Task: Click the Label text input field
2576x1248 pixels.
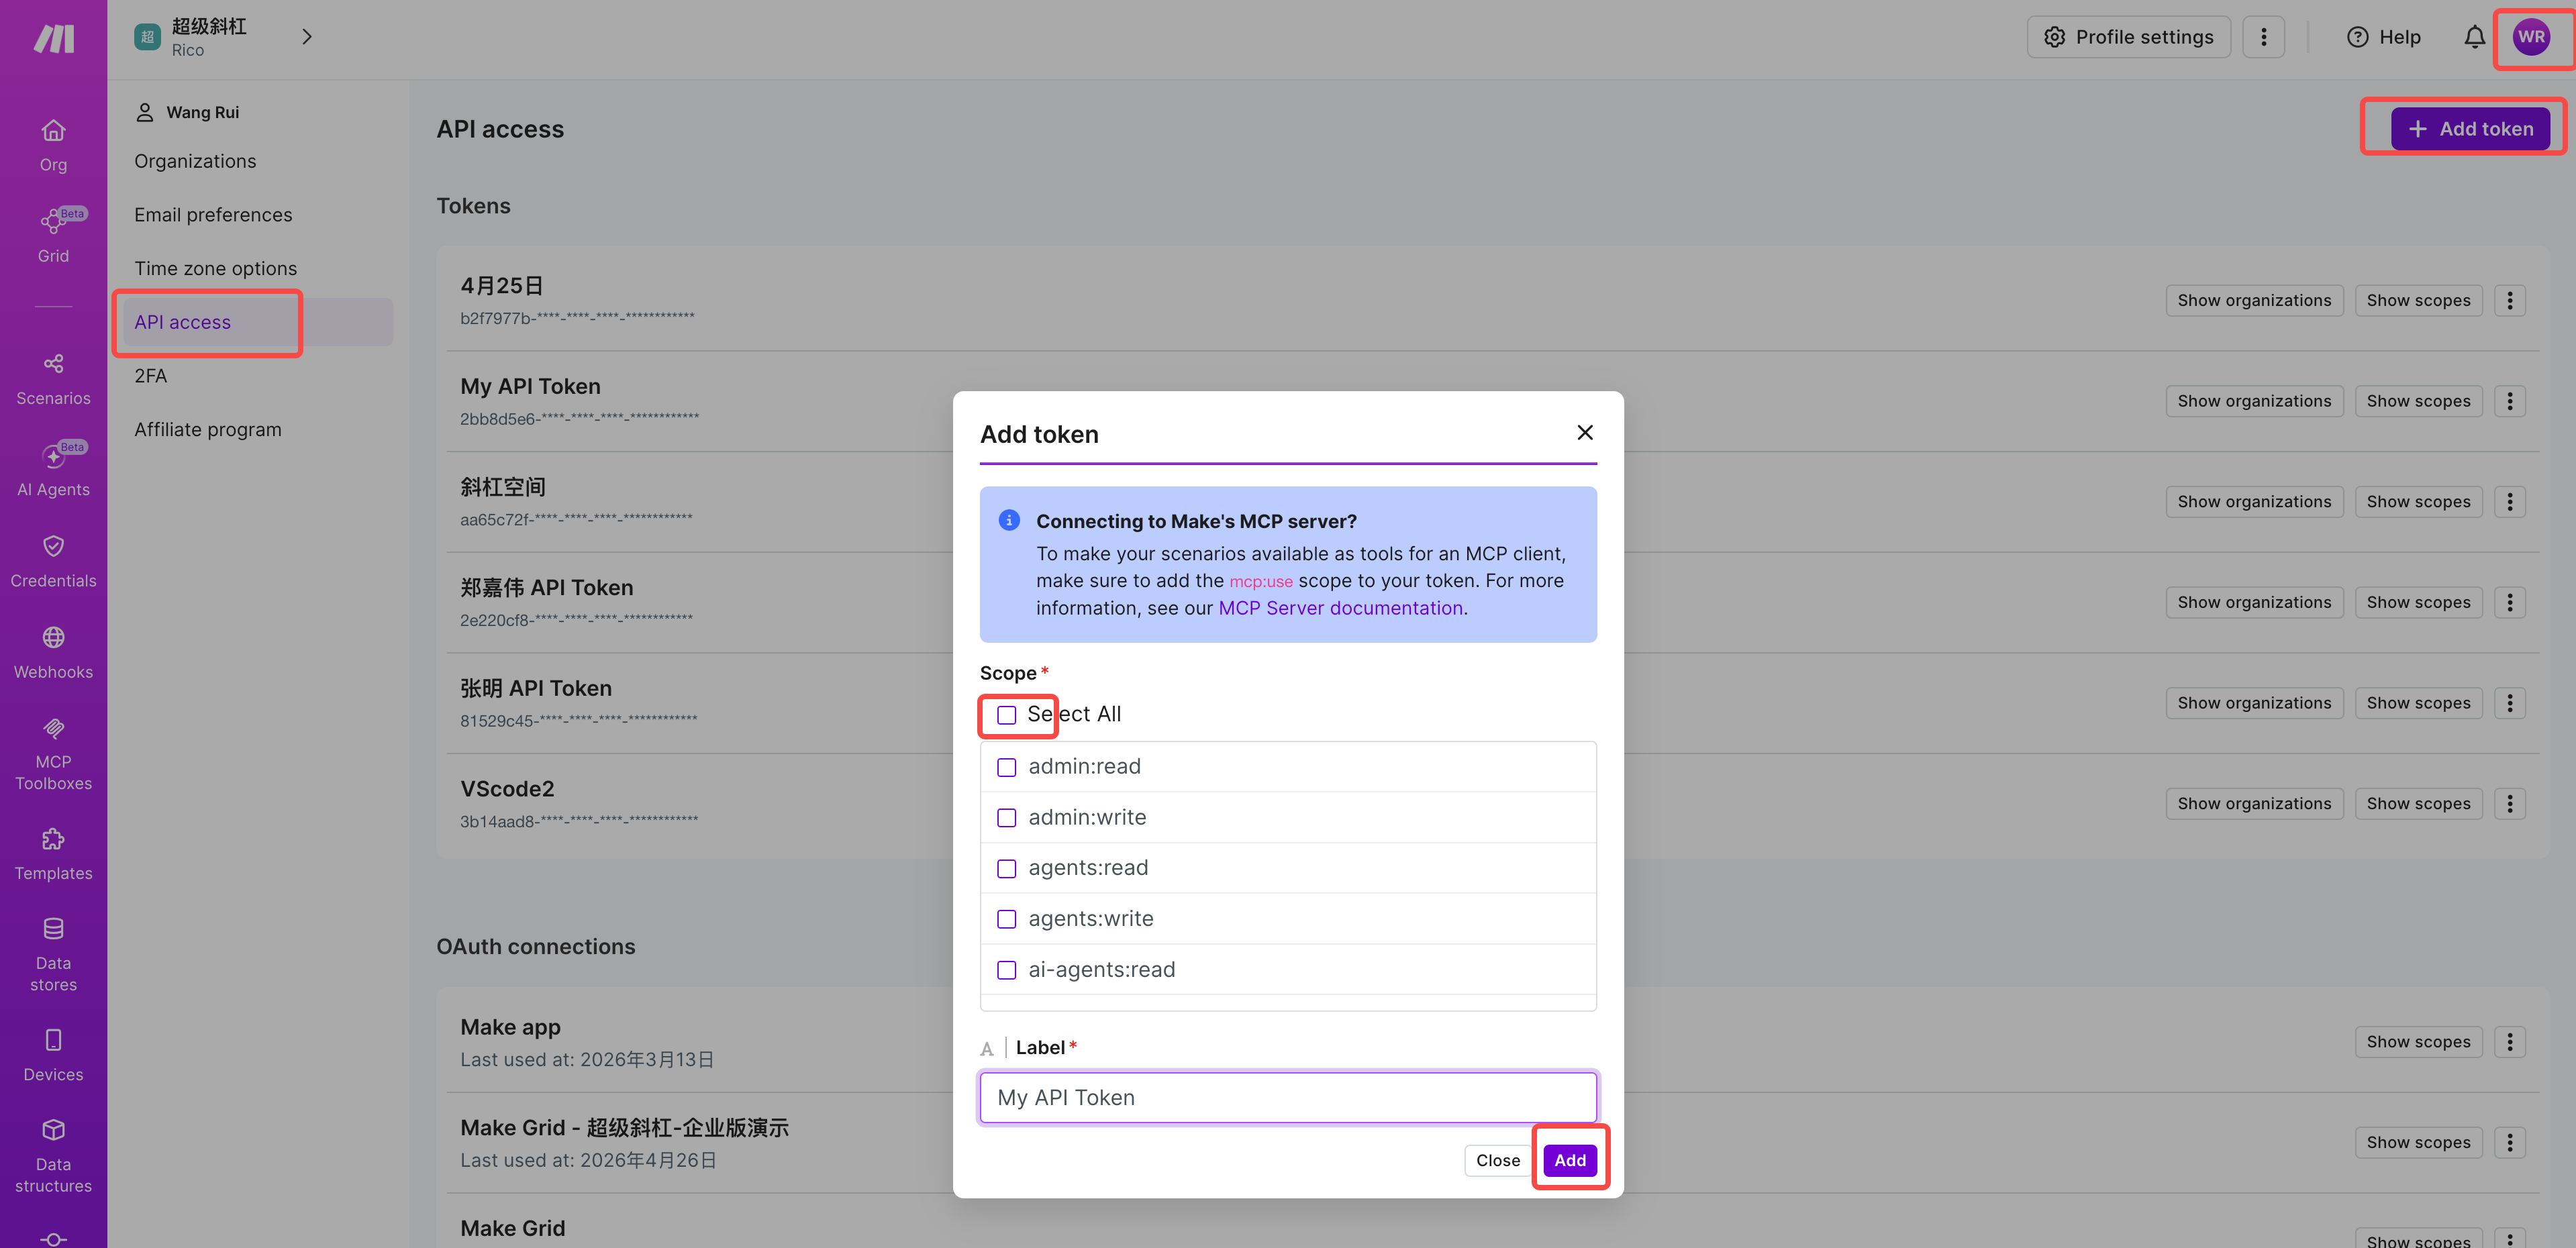Action: click(1287, 1098)
